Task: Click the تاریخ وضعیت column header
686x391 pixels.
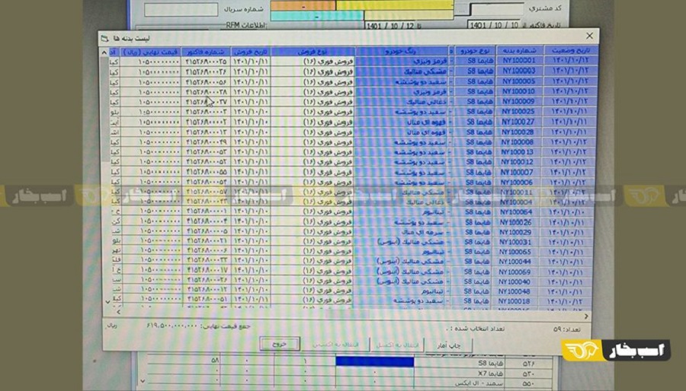Action: (572, 51)
